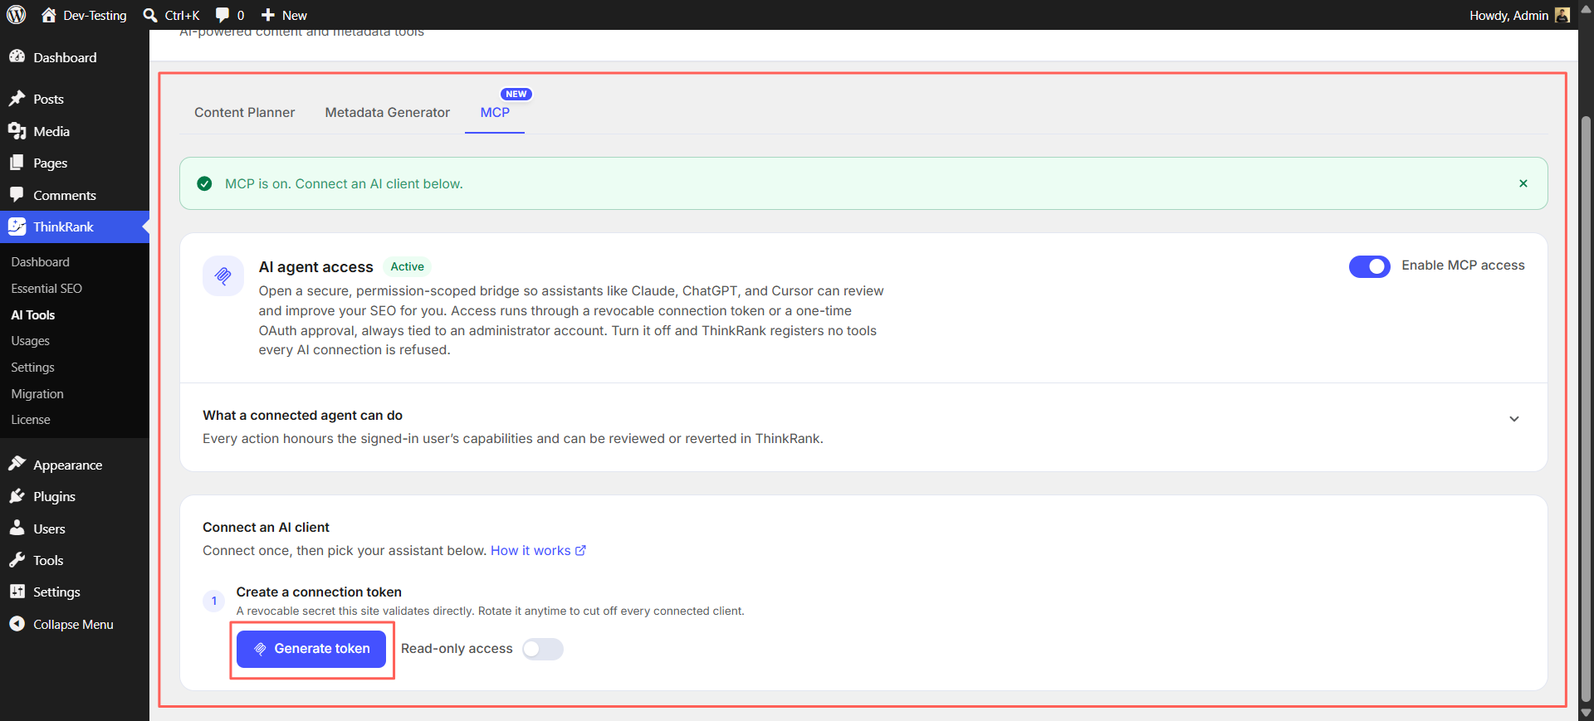This screenshot has height=721, width=1594.
Task: Click the AI agent access heading
Action: click(316, 267)
